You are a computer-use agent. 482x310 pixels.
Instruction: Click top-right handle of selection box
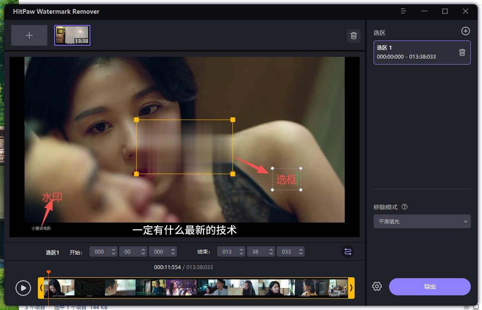pos(233,120)
